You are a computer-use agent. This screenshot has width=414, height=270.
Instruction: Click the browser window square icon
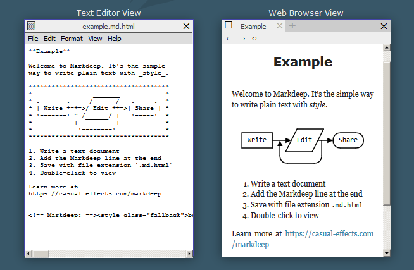pyautogui.click(x=229, y=26)
